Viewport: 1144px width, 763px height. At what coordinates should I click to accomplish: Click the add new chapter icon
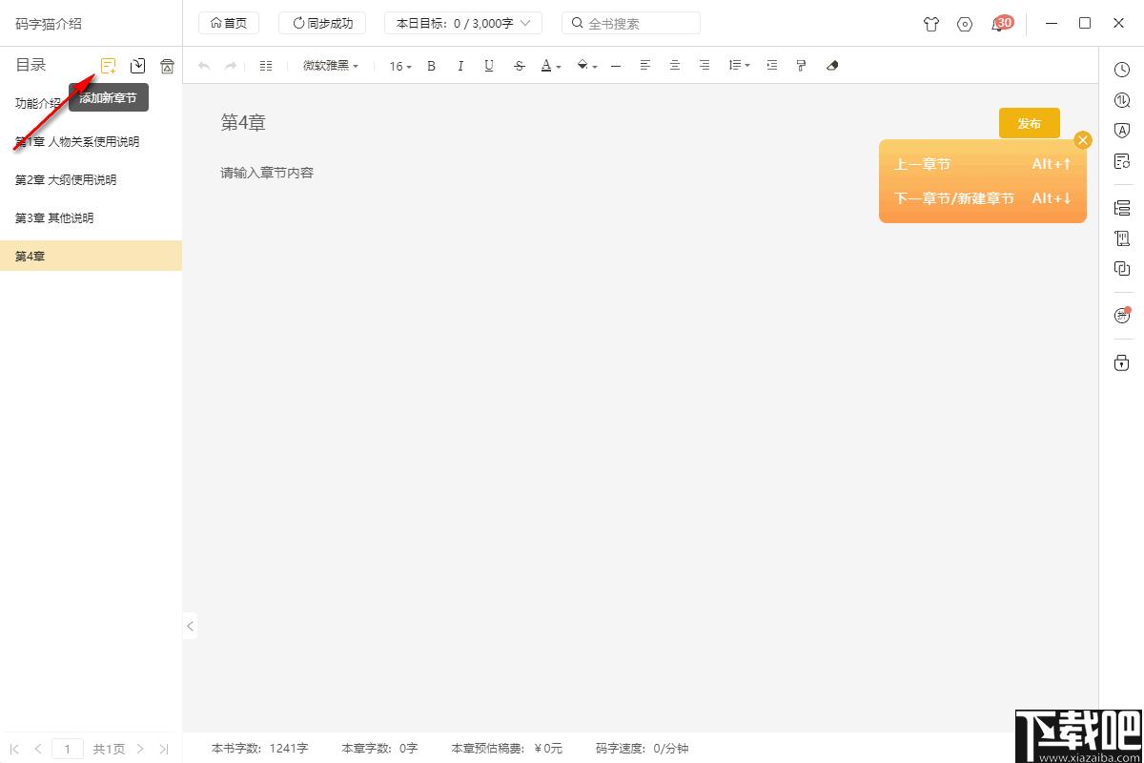(x=109, y=66)
